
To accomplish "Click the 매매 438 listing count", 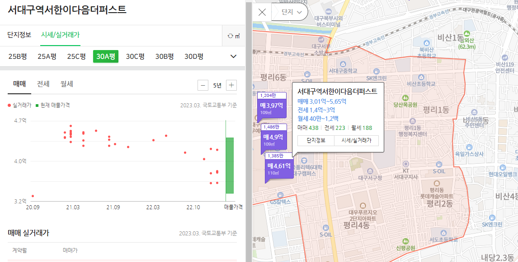I will 308,128.
